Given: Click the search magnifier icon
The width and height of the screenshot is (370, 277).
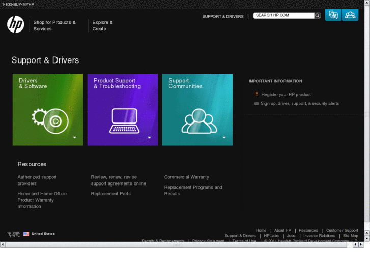Looking at the screenshot, I should pyautogui.click(x=318, y=16).
